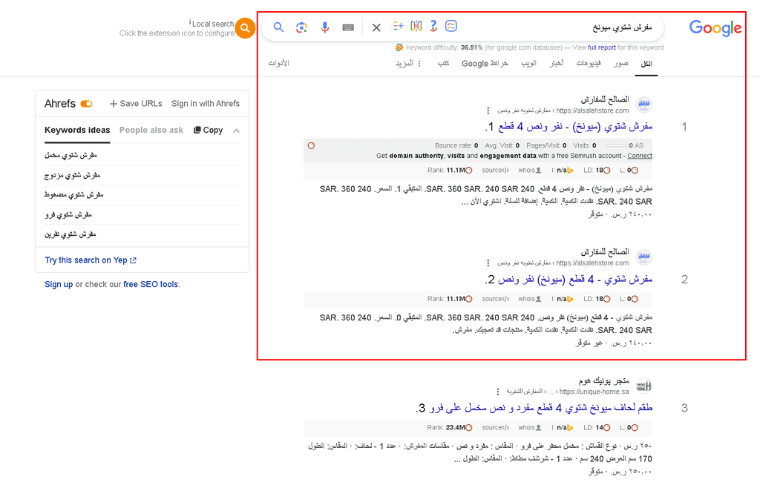
Task: Open the three-dot menu for result 3 unique-home.sa
Action: coord(498,392)
